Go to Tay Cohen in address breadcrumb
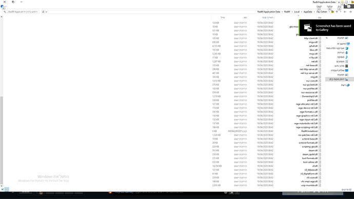 (x=322, y=12)
